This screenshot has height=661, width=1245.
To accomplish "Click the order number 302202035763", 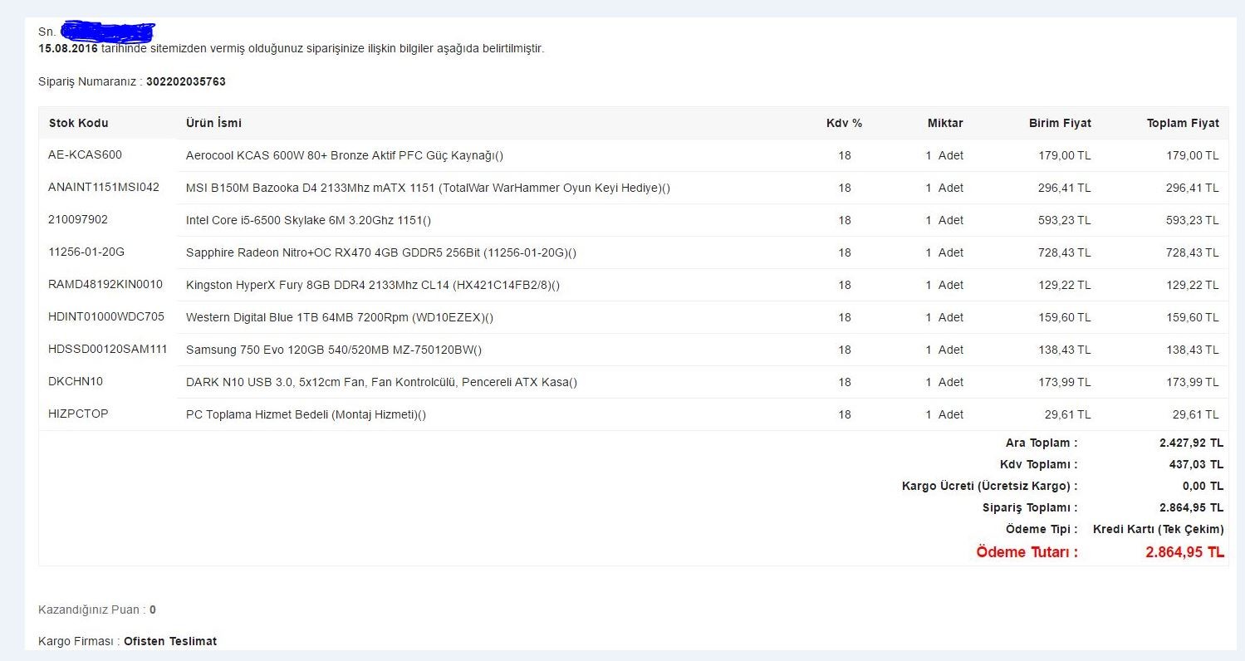I will point(186,81).
